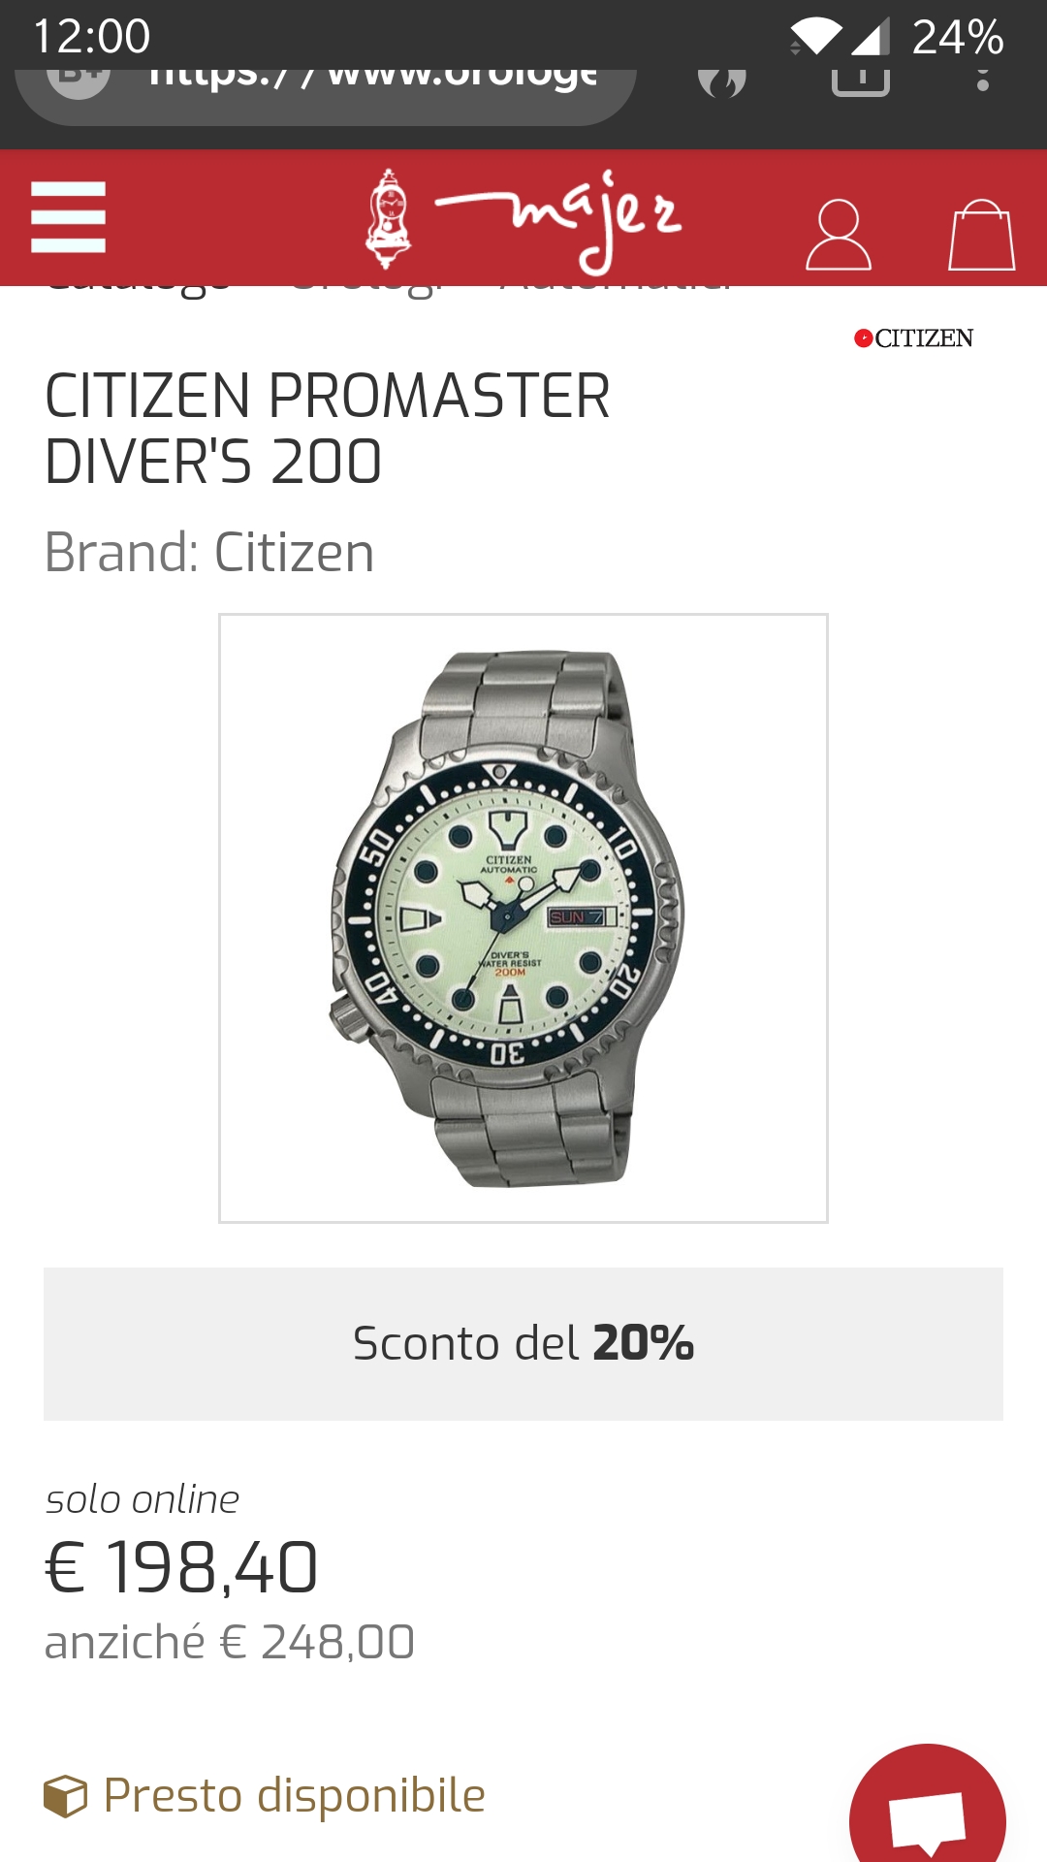
Task: Open the red chat bubble button
Action: 928,1812
